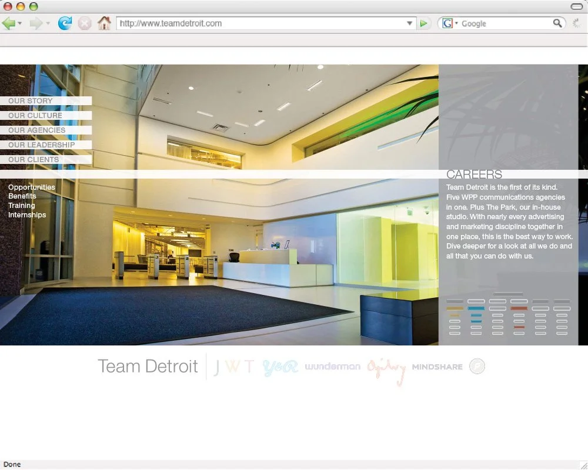
Task: Open the Training link
Action: [x=21, y=206]
